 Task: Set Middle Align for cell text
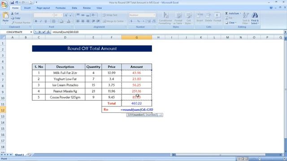coord(83,15)
